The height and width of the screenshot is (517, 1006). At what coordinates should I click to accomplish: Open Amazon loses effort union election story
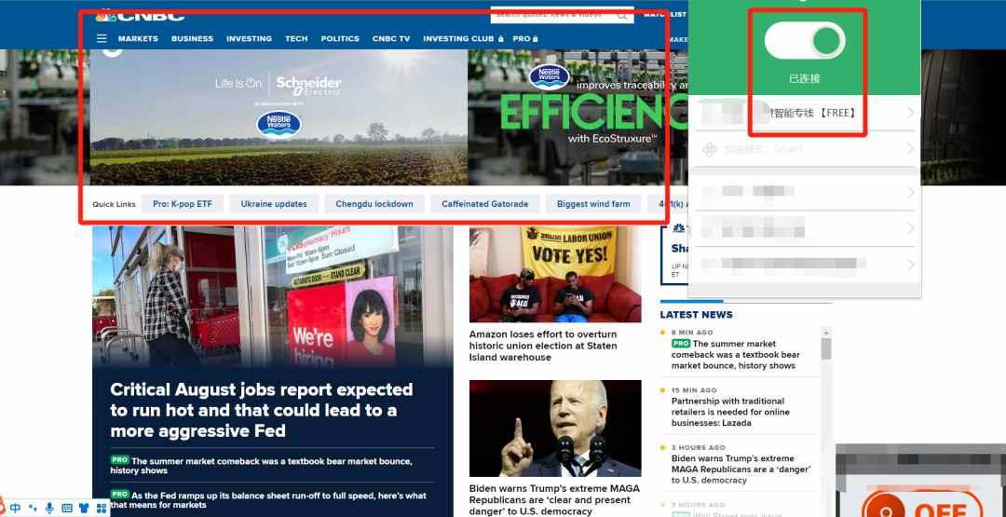pos(543,346)
